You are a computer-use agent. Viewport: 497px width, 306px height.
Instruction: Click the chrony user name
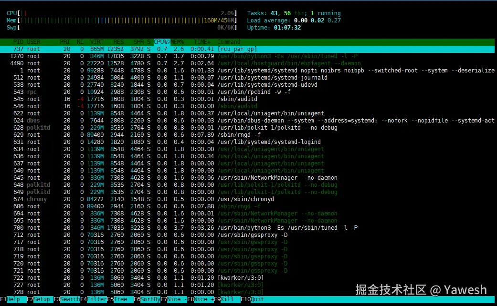pos(37,199)
